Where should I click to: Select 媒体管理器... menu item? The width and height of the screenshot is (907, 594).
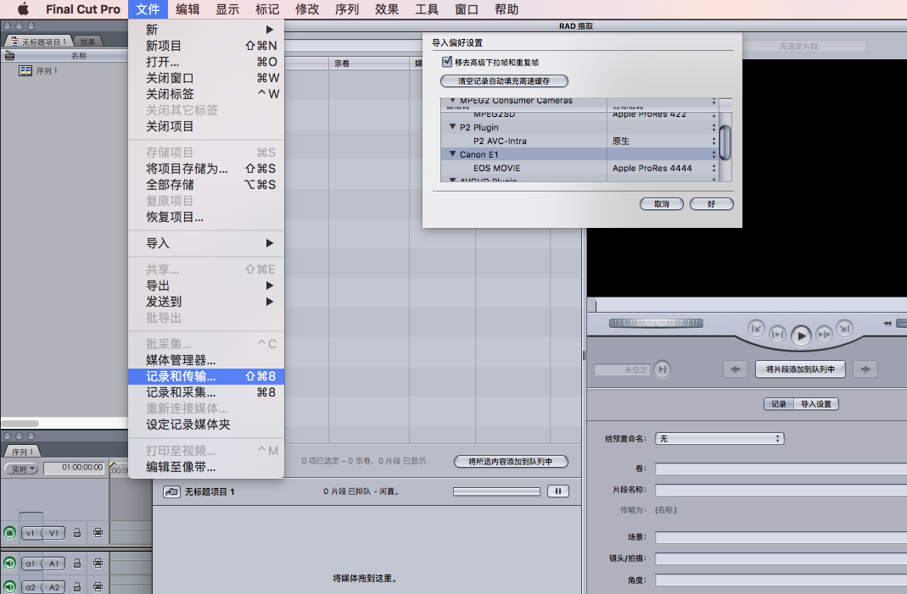(206, 360)
